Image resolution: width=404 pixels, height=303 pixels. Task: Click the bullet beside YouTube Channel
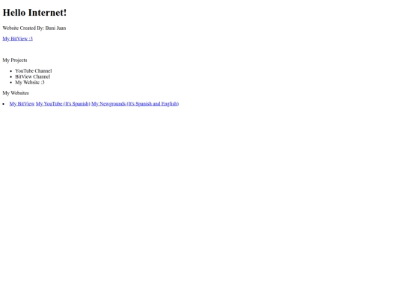[x=10, y=71]
